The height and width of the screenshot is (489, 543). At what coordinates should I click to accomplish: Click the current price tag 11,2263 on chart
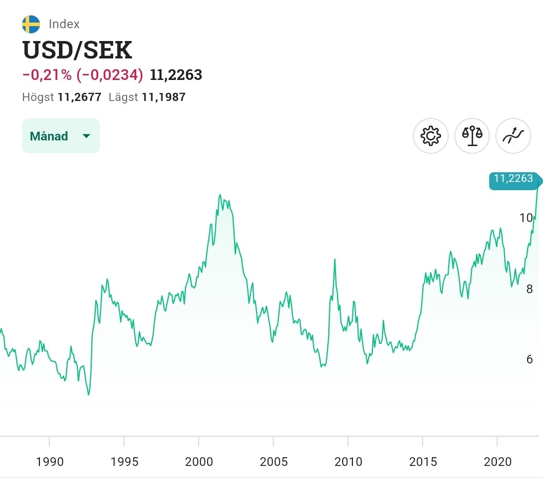513,179
